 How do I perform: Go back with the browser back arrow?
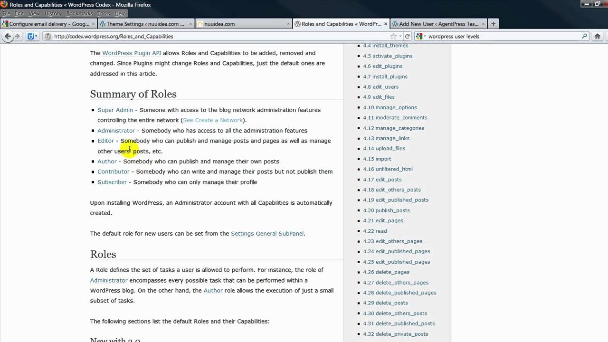coord(8,36)
